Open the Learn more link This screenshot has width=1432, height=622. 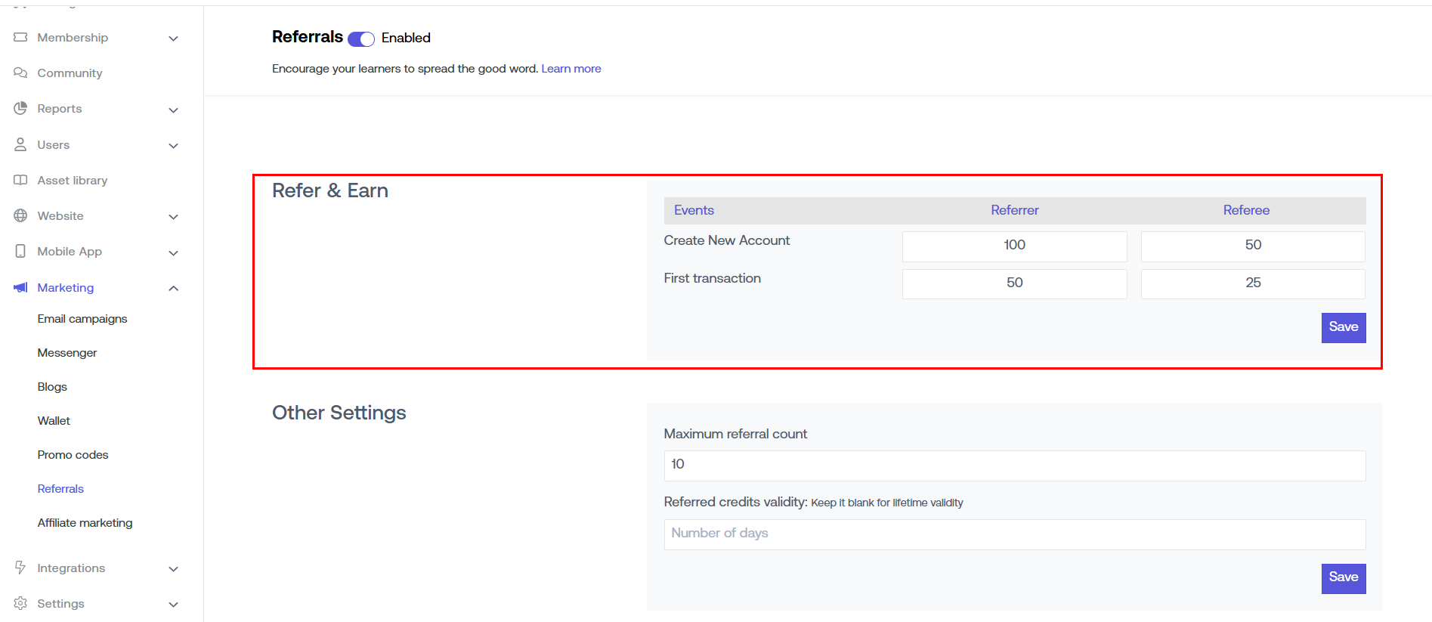coord(571,69)
